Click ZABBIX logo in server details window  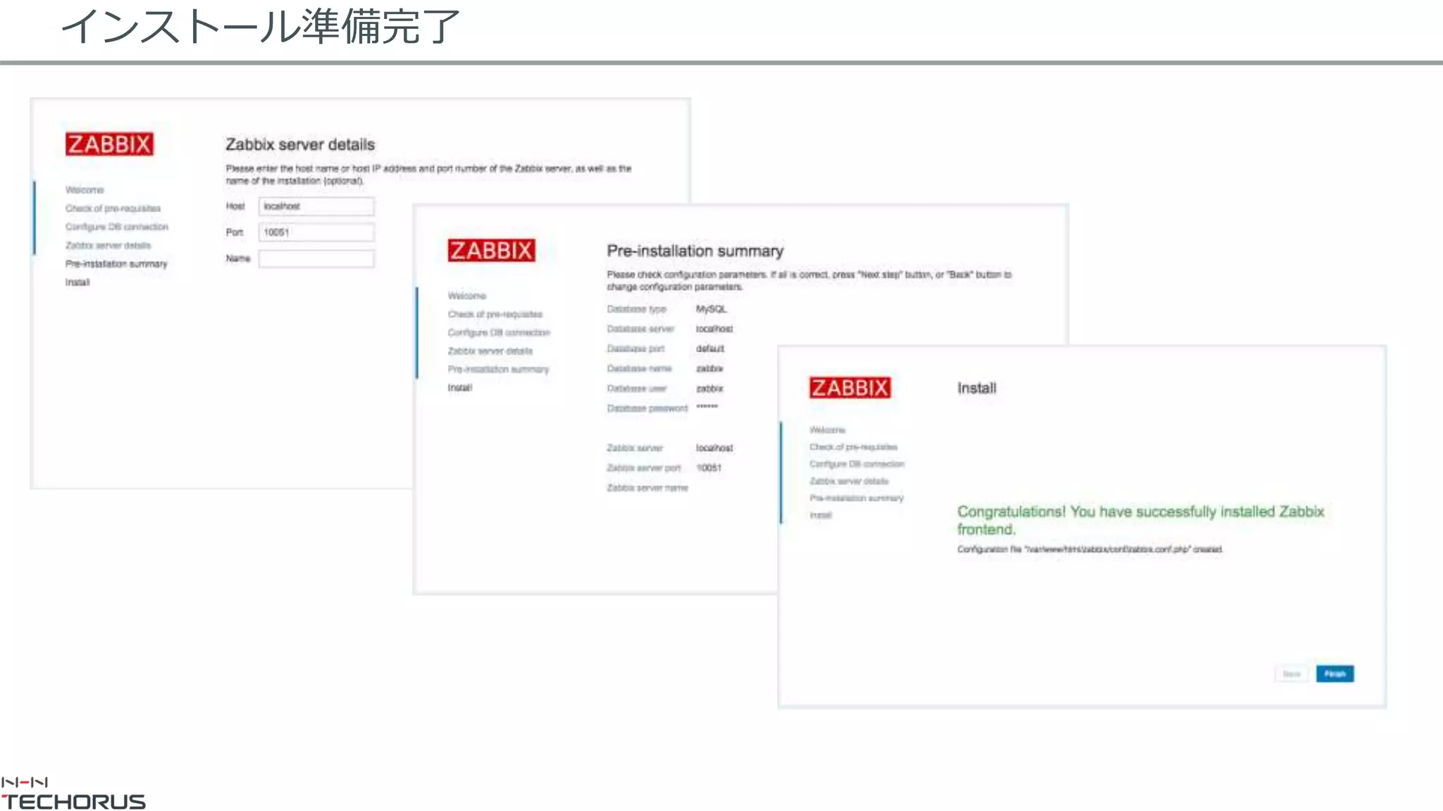tap(109, 144)
